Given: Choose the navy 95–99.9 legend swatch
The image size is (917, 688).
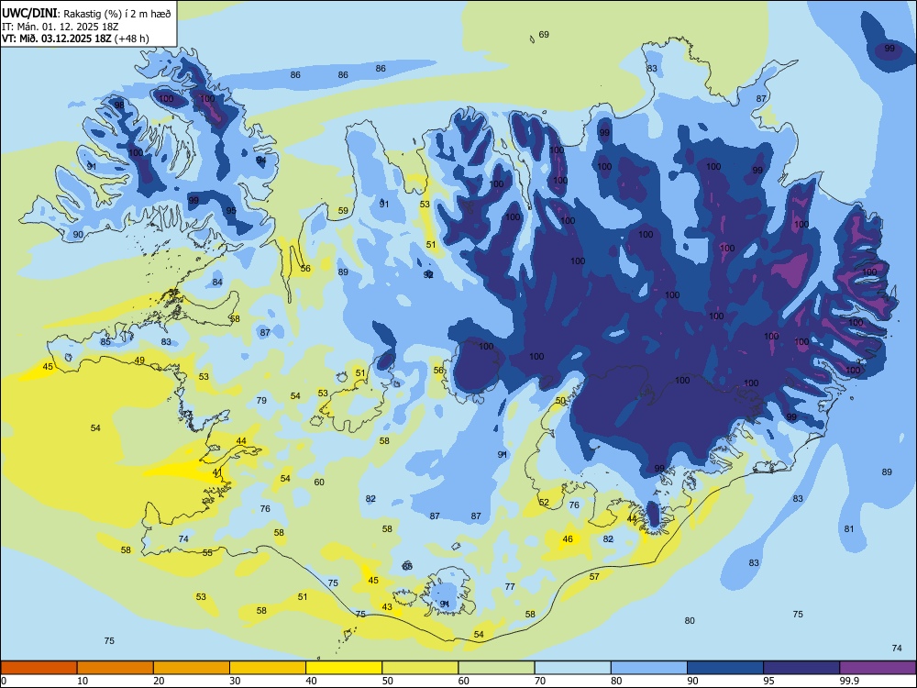Looking at the screenshot, I should point(801,668).
